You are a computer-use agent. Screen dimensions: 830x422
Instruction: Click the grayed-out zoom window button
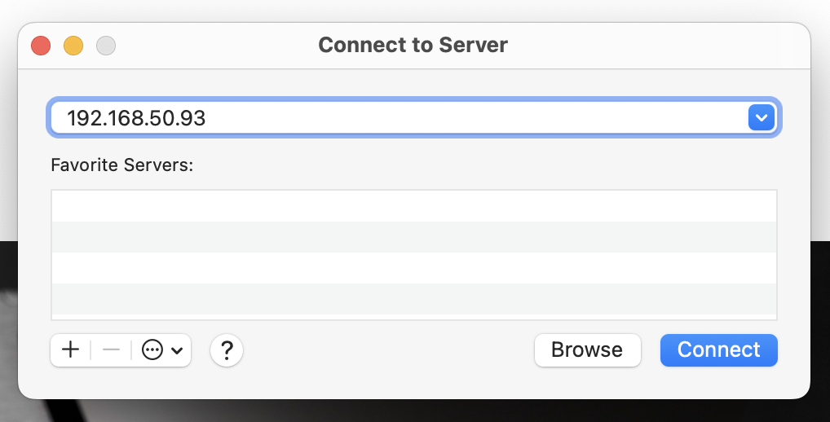[x=106, y=46]
